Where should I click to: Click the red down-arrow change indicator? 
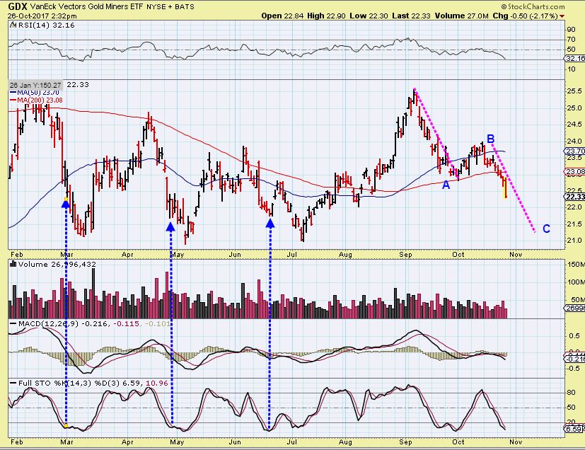click(562, 16)
